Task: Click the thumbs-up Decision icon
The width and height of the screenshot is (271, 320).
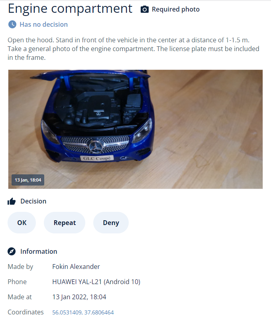Action: [x=12, y=201]
